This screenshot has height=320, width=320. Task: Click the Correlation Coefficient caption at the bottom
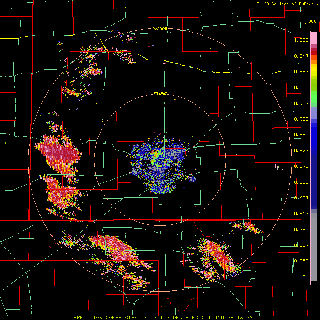click(160, 318)
